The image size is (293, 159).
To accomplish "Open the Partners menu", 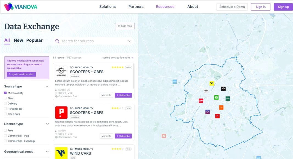I will coord(136,7).
